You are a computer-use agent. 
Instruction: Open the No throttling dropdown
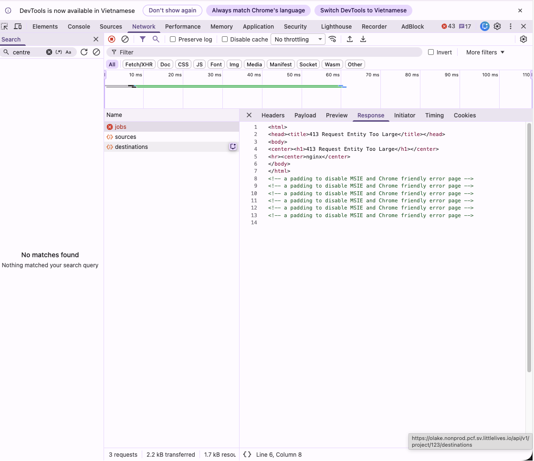[x=298, y=39]
